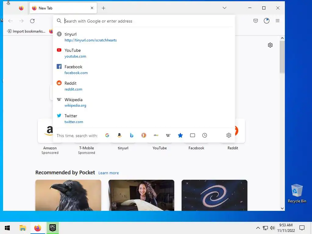
Task: Select the Recycle Bin desktop icon
Action: click(297, 193)
